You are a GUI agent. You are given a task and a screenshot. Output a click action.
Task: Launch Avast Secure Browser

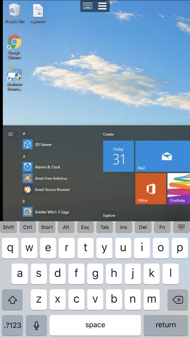(x=47, y=189)
